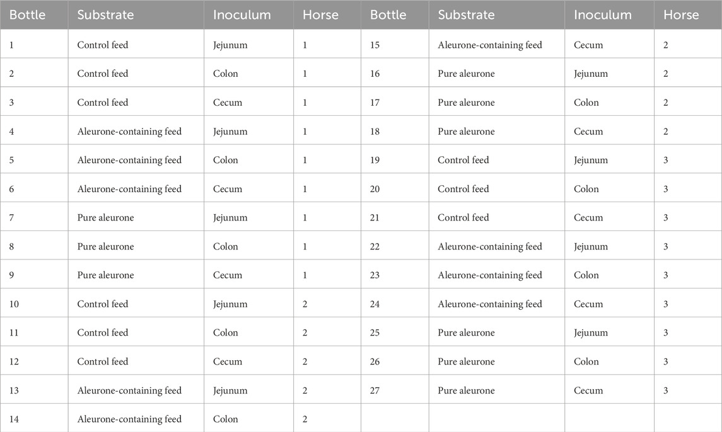Click the substrate cell for bottle 23
Screen dimensions: 722x432
point(490,275)
